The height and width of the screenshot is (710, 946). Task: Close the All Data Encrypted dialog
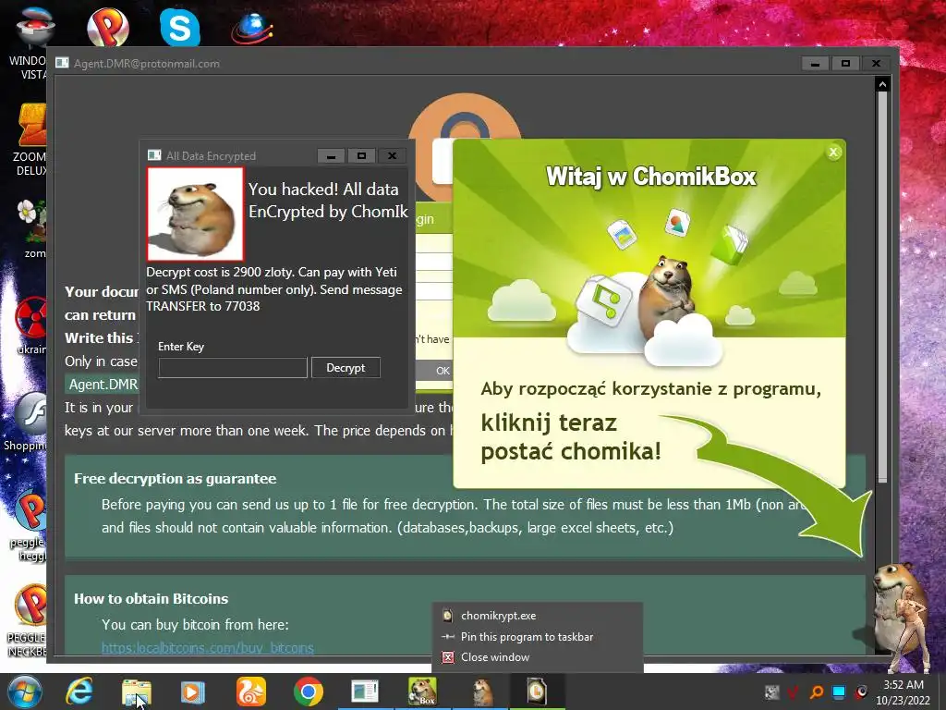pyautogui.click(x=392, y=155)
